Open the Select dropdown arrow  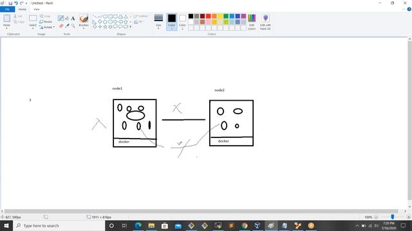tap(33, 28)
